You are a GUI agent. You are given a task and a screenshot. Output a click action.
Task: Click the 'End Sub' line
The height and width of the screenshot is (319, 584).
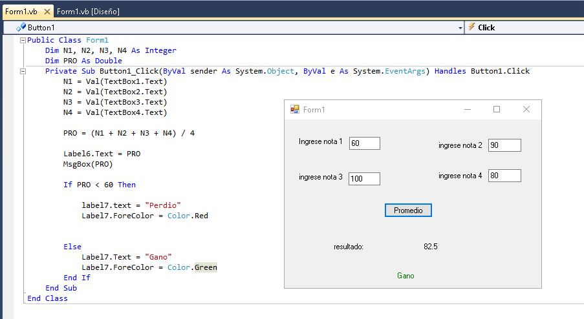61,288
